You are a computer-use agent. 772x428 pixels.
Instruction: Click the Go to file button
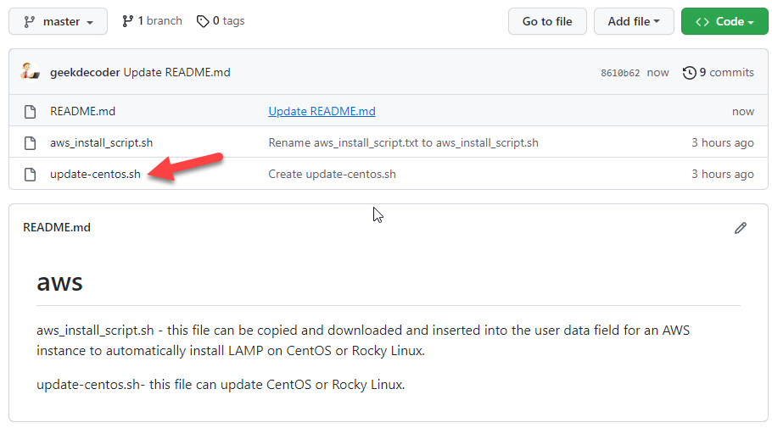click(547, 22)
